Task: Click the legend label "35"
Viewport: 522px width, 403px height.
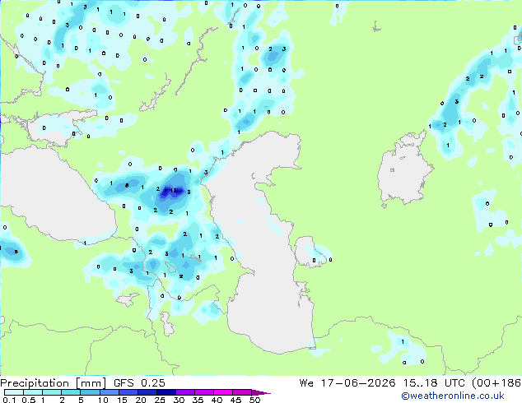Action: click(198, 400)
